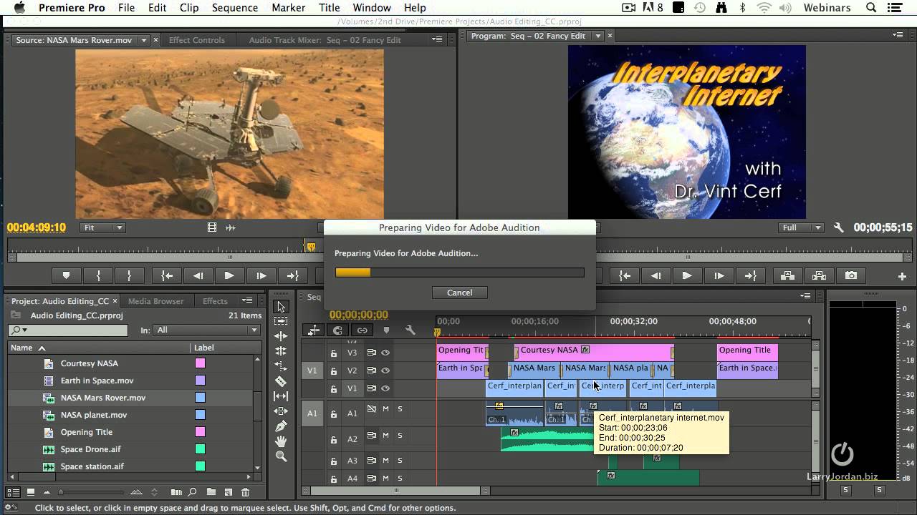Viewport: 917px width, 515px height.
Task: Toggle sync lock on track A1
Action: coord(371,409)
